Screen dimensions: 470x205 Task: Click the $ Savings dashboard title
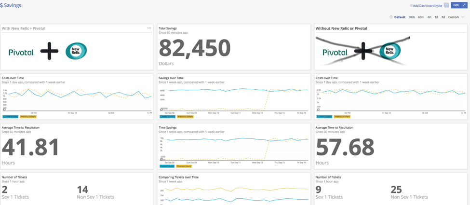pyautogui.click(x=11, y=5)
